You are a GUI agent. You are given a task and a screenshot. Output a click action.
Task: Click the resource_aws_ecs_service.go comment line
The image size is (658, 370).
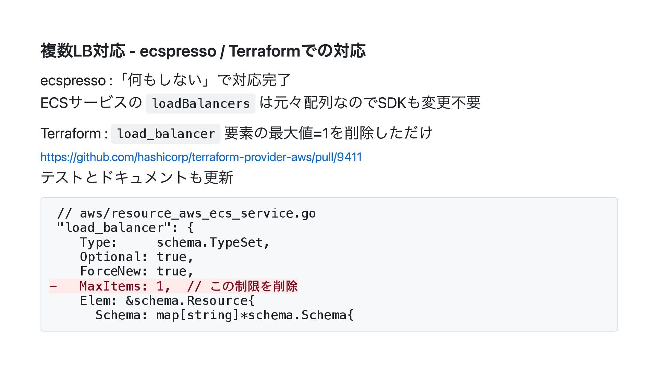click(x=186, y=213)
